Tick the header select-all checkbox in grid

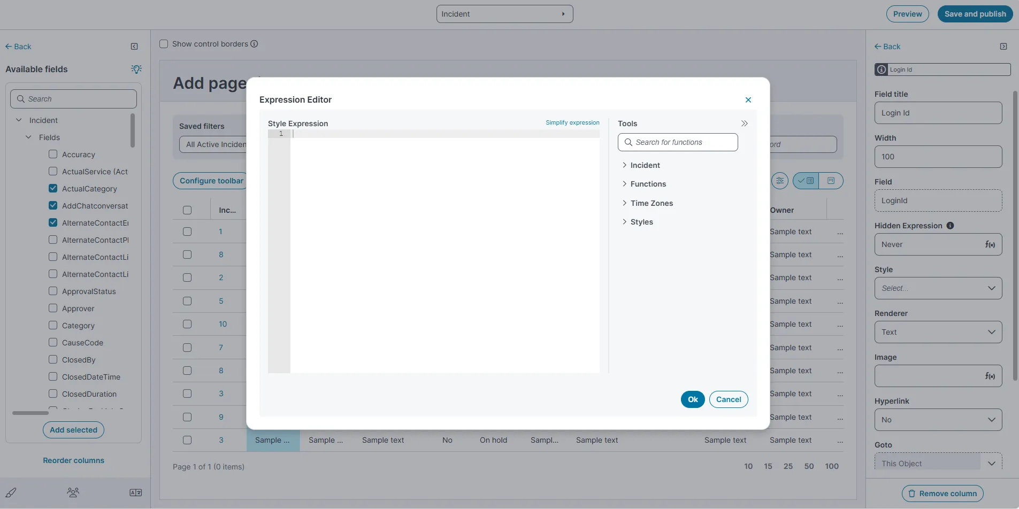point(187,210)
